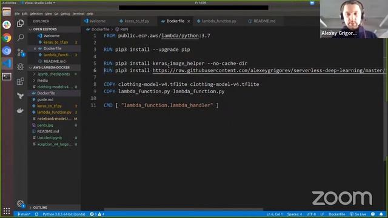Open the Debug menu
Image resolution: width=388 pixels, height=218 pixels.
pos(65,14)
